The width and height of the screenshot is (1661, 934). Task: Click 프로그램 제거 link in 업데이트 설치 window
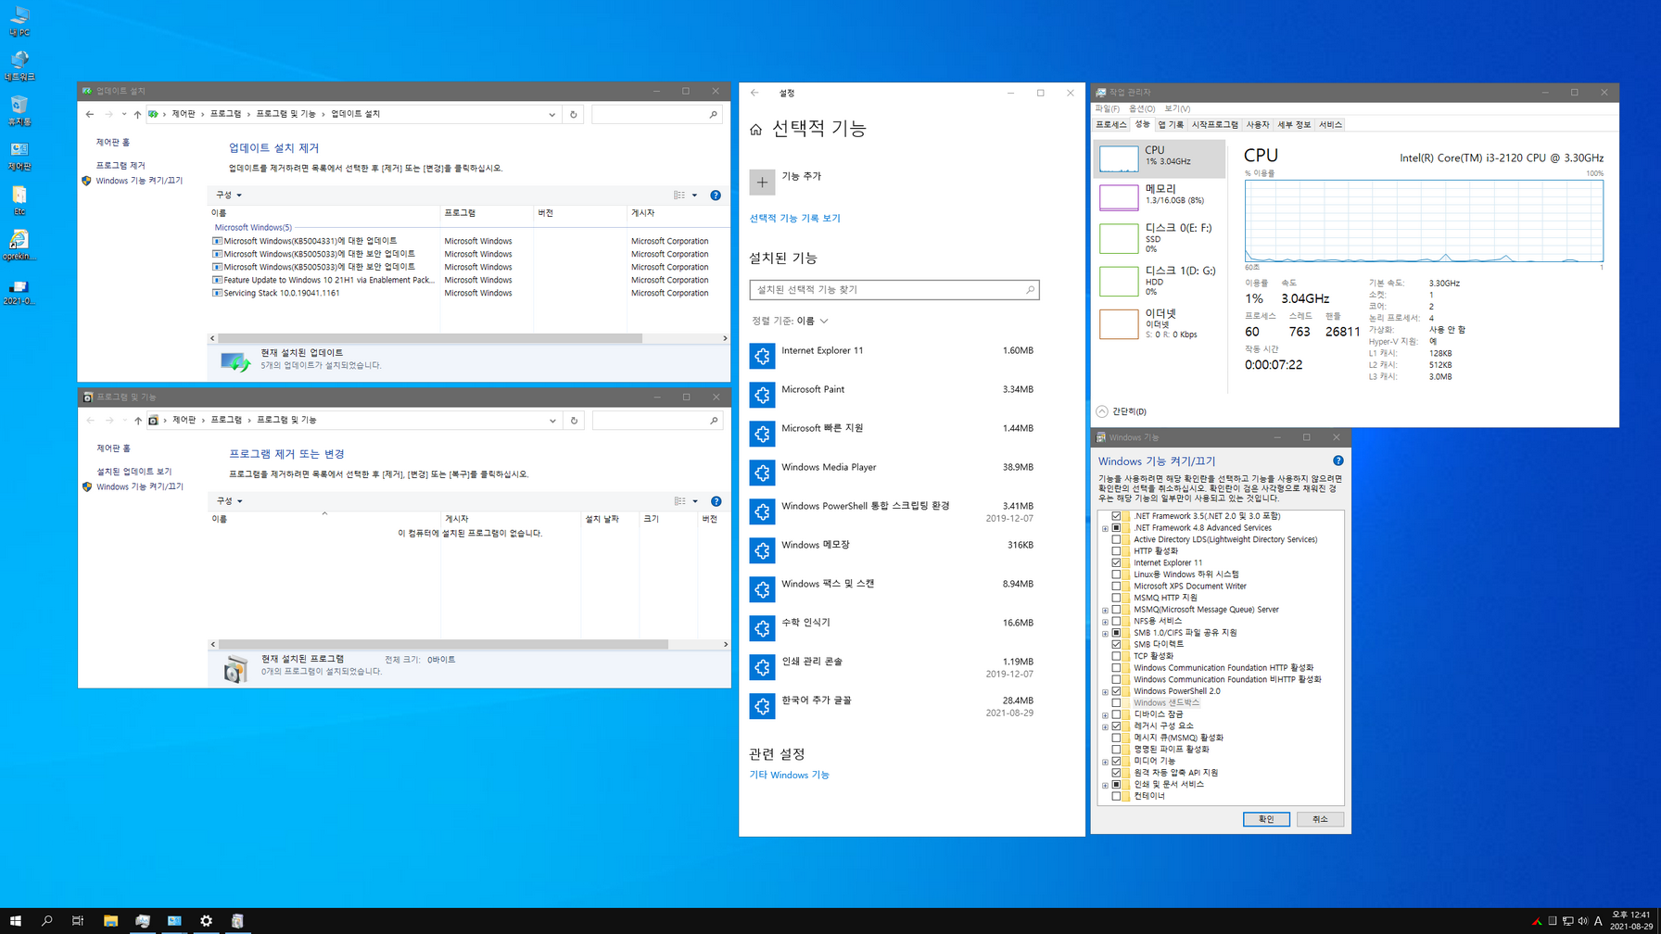(x=120, y=166)
